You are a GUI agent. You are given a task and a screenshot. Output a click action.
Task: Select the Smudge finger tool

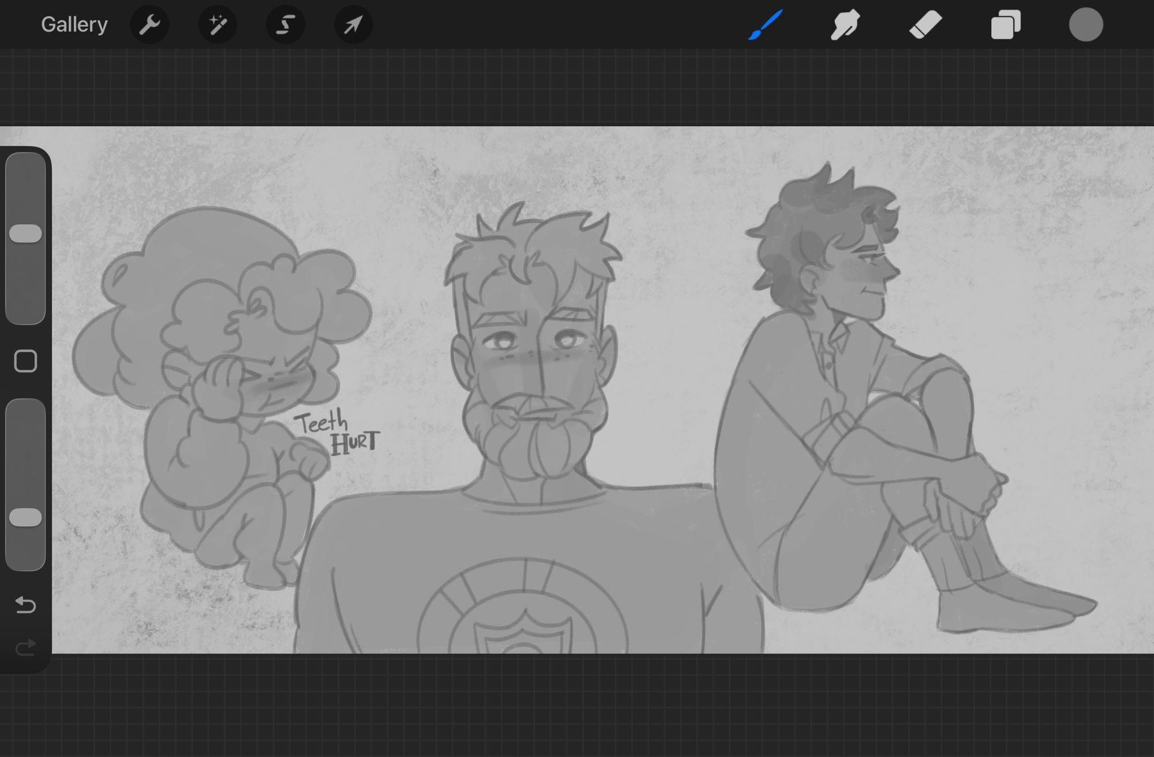845,25
